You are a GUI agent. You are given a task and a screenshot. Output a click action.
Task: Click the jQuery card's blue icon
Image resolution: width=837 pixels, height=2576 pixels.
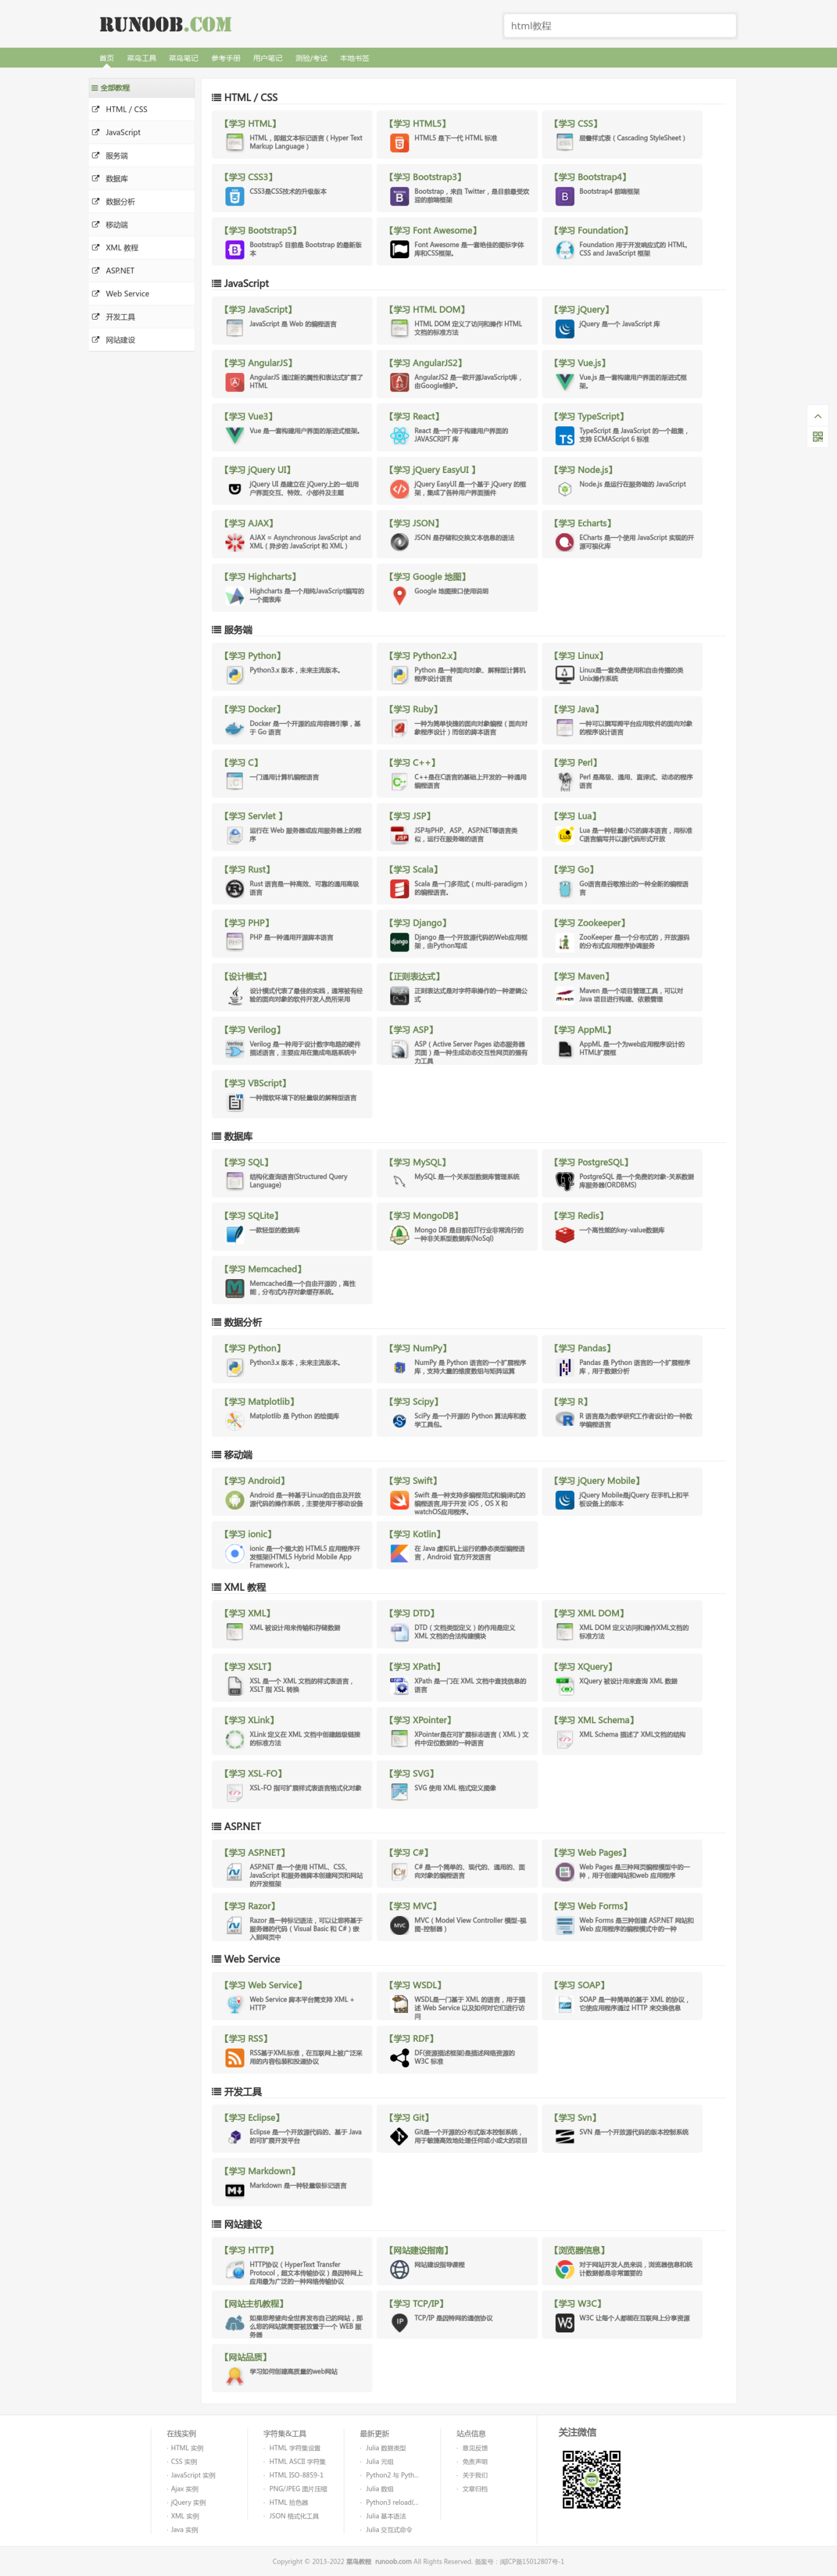tap(564, 329)
